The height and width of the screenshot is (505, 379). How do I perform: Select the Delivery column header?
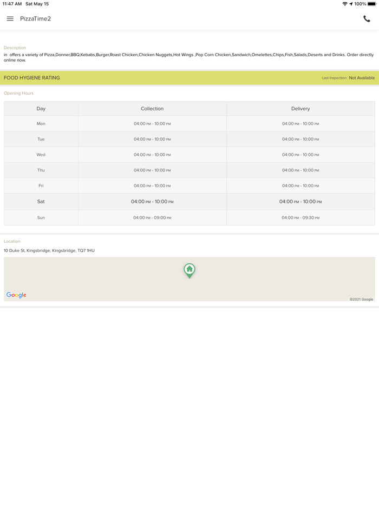(x=300, y=109)
